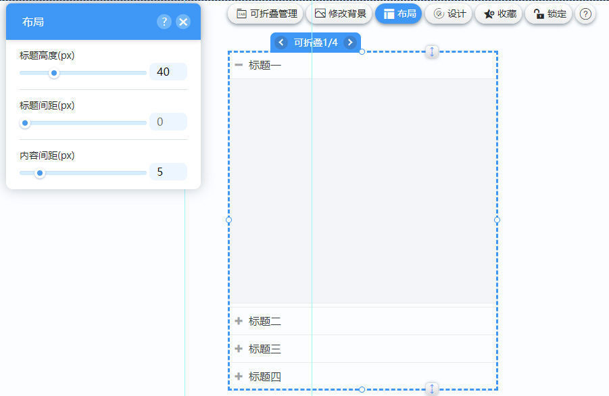Expand the 标题三 section
Screen dimensions: 609x396
(239, 349)
